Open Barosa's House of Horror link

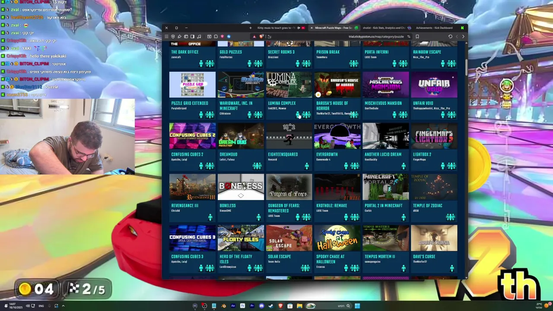pyautogui.click(x=332, y=106)
